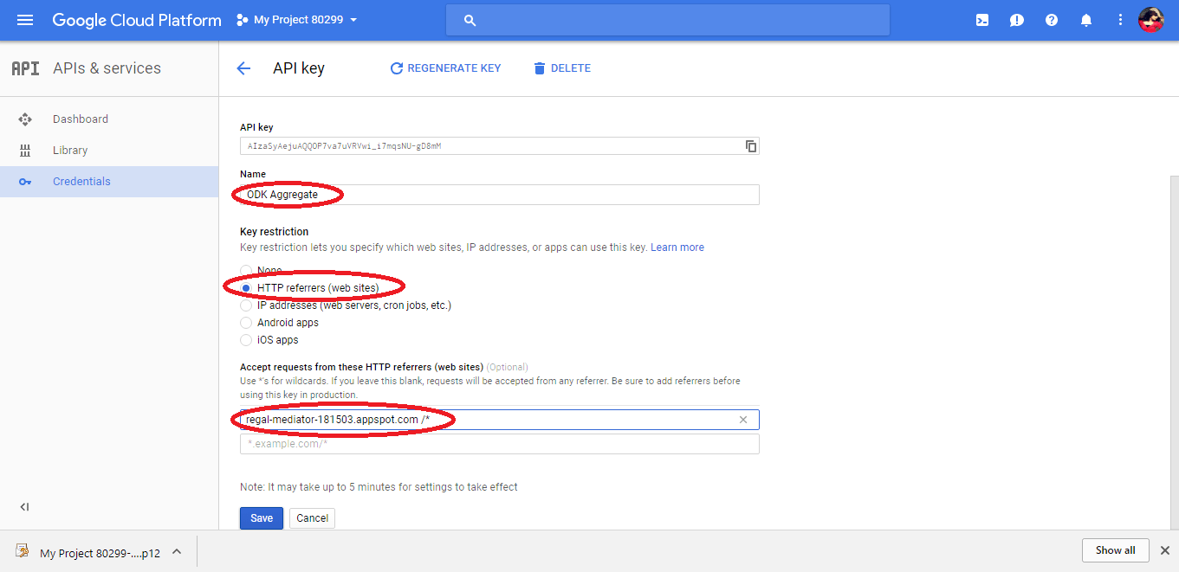Close the downloads bar
Screen dimensions: 1179x572
click(1165, 550)
